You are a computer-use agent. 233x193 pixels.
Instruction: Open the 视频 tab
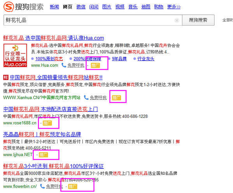click(120, 7)
